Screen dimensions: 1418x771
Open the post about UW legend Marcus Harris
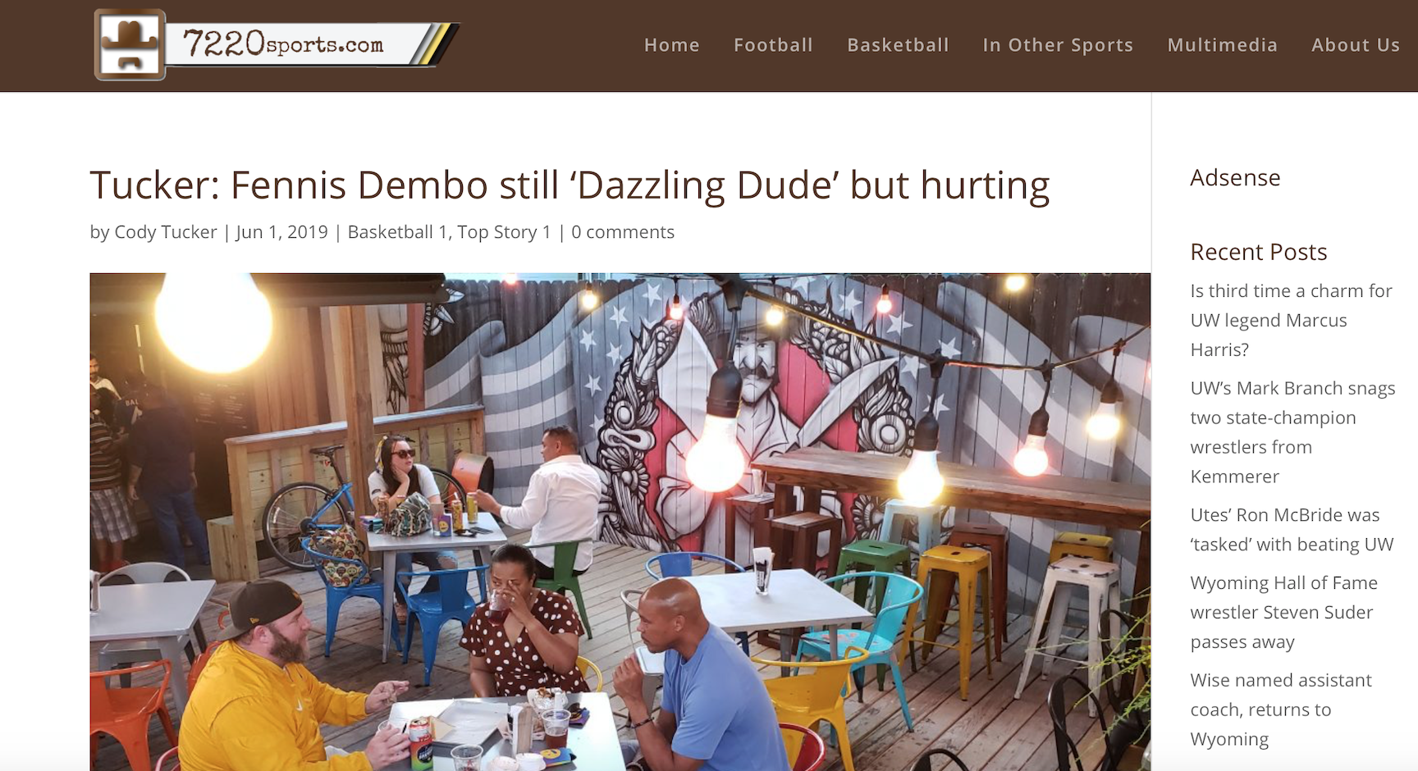click(x=1292, y=320)
